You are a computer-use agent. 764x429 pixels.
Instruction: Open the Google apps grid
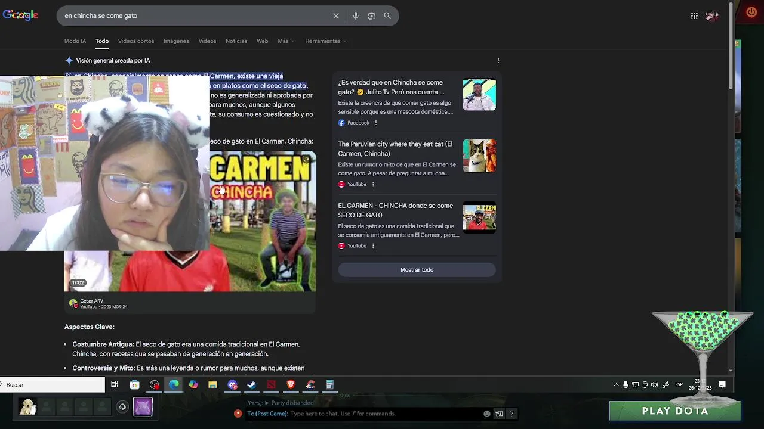pyautogui.click(x=694, y=16)
